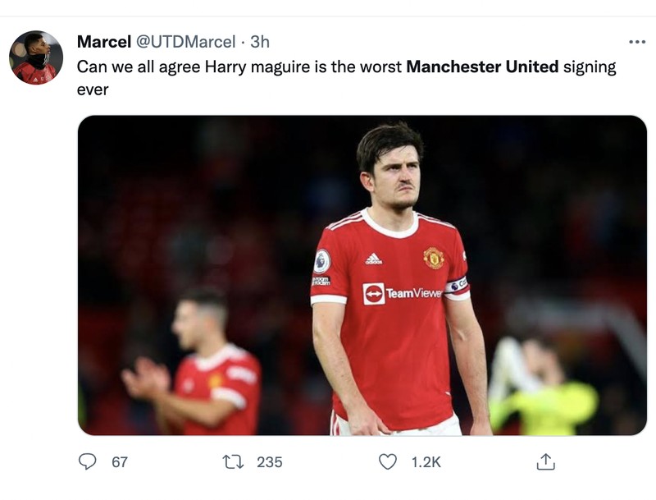This screenshot has width=656, height=500.
Task: Like the tweet by clicking the heart icon
Action: tap(391, 463)
